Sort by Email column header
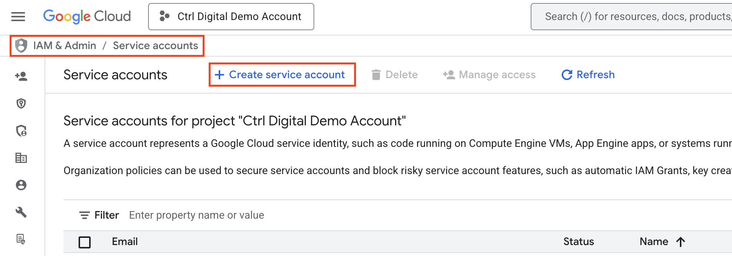732x256 pixels. tap(125, 242)
